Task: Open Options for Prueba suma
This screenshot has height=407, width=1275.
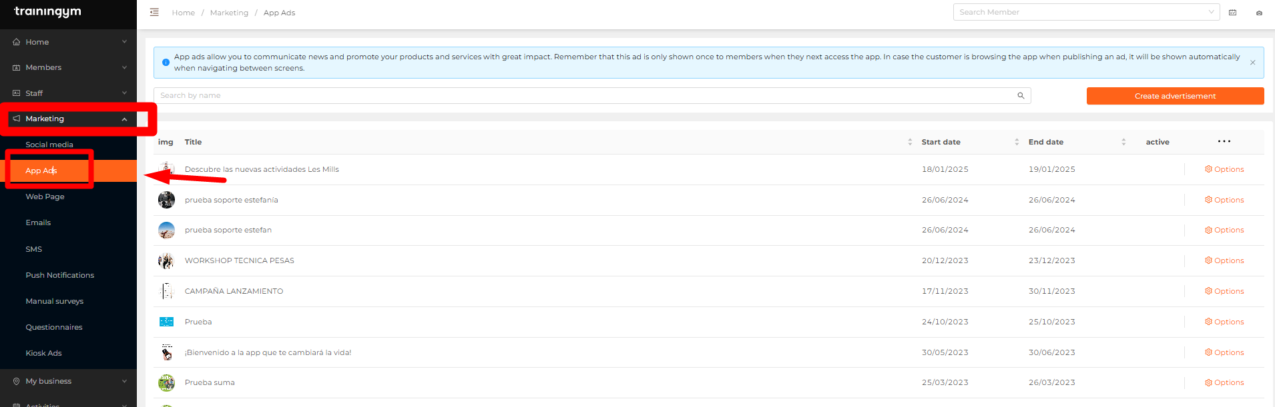Action: [1224, 382]
